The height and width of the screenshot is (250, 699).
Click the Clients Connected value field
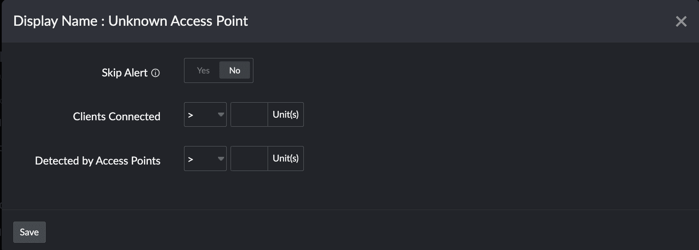click(249, 115)
